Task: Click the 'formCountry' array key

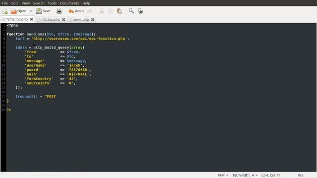Action: coord(39,79)
